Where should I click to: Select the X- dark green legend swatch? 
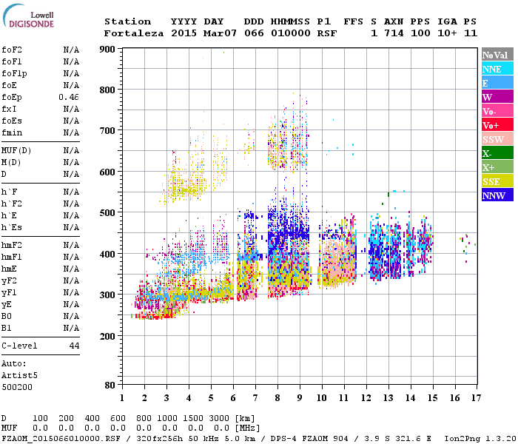point(497,153)
